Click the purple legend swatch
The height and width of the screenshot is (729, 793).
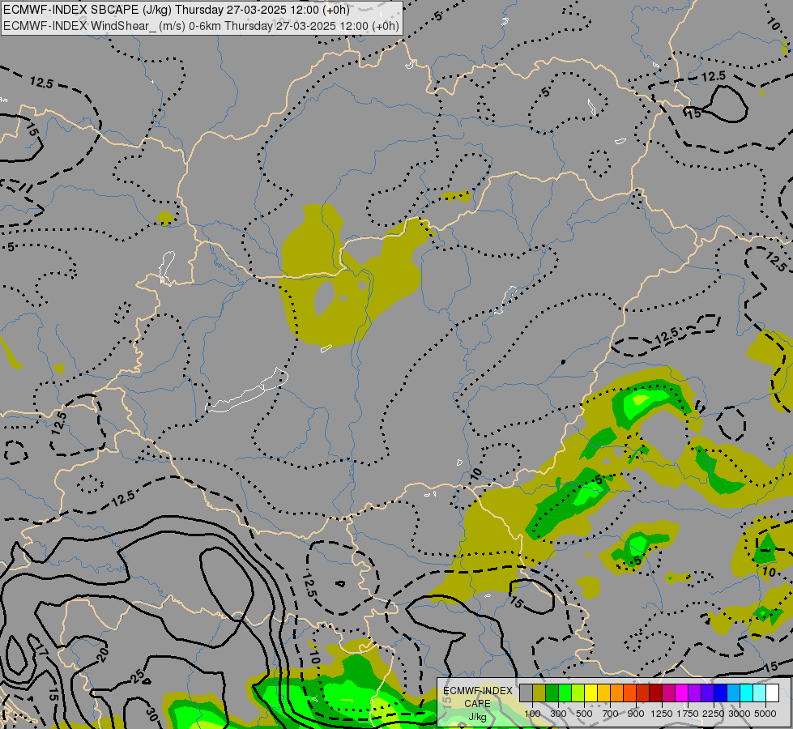click(694, 693)
